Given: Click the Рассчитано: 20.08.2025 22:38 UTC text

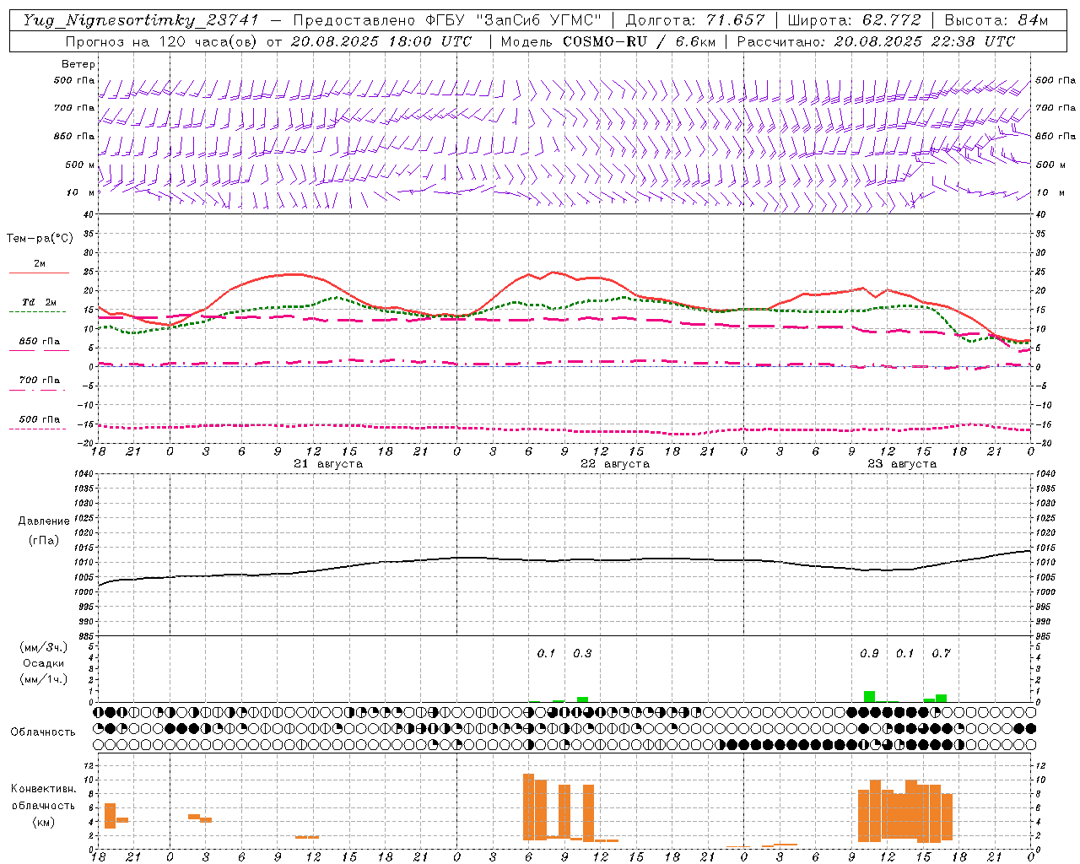Looking at the screenshot, I should [x=876, y=41].
